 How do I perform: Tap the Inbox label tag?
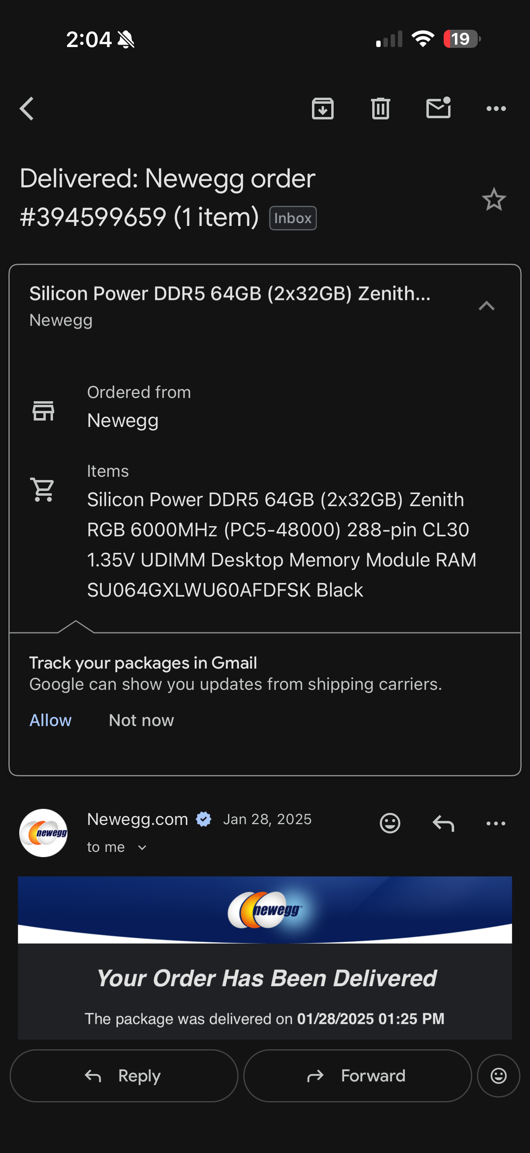293,218
